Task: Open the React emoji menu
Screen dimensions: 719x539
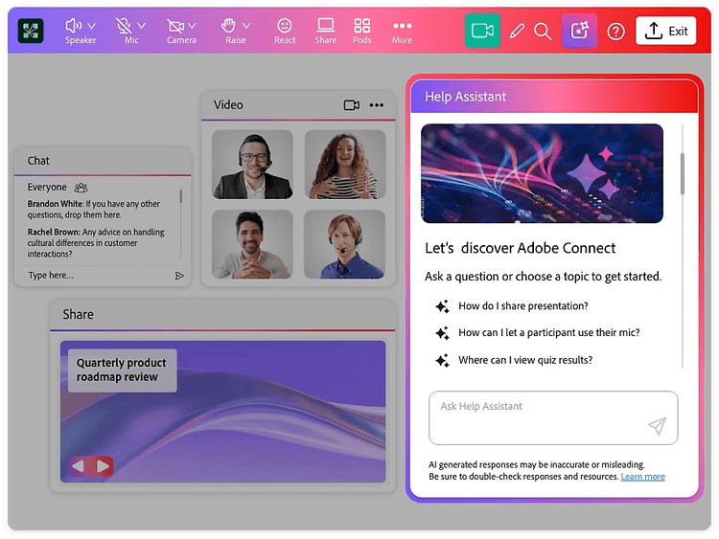Action: tap(285, 31)
